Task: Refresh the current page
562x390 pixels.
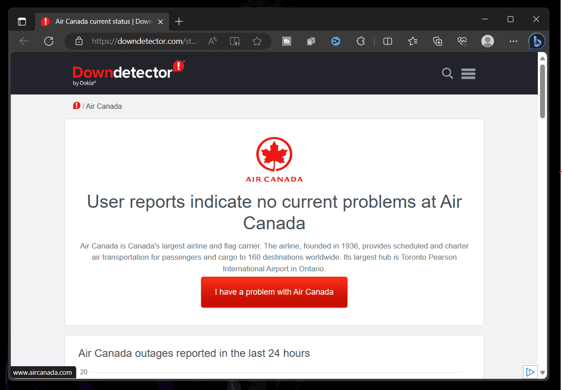Action: (49, 41)
